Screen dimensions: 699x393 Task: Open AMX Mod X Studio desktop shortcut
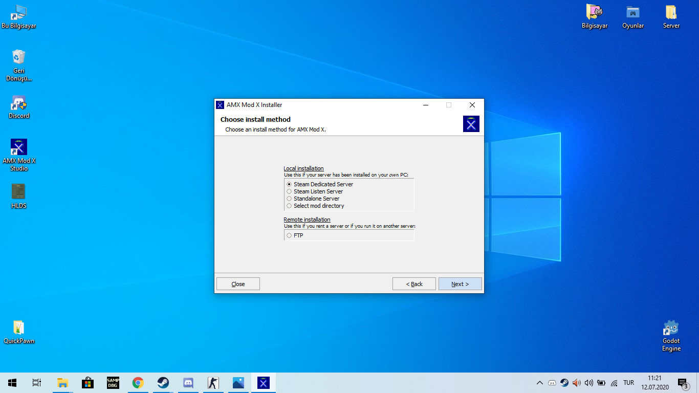(x=19, y=154)
